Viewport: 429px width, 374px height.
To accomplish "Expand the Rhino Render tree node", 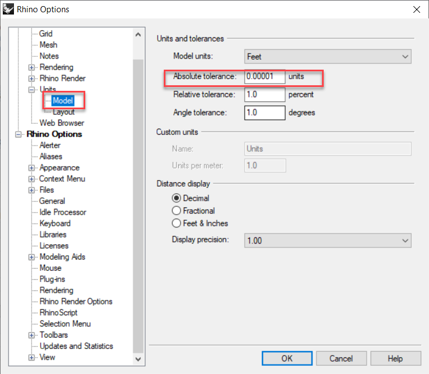I will pyautogui.click(x=32, y=79).
